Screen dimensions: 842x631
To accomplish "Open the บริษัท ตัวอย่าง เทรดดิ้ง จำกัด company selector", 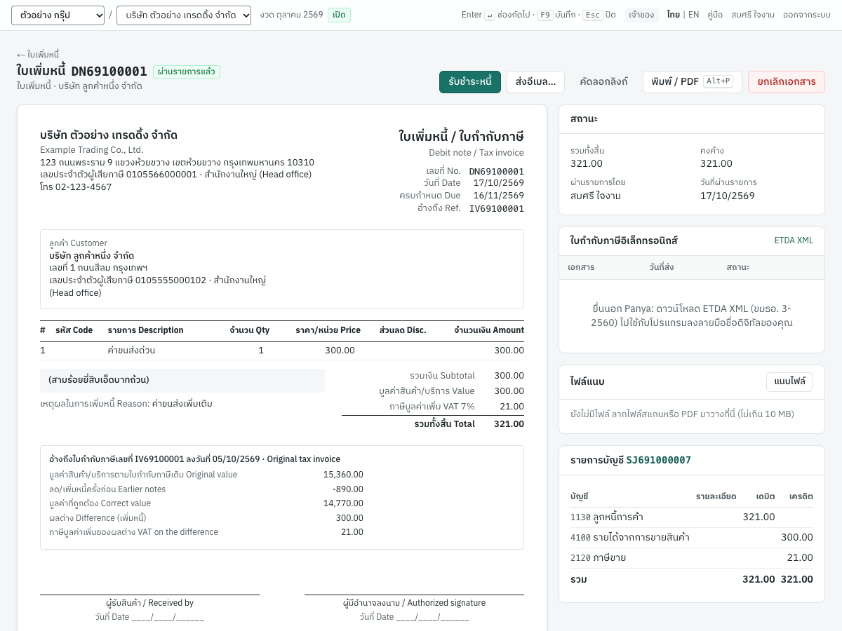I will [x=184, y=15].
